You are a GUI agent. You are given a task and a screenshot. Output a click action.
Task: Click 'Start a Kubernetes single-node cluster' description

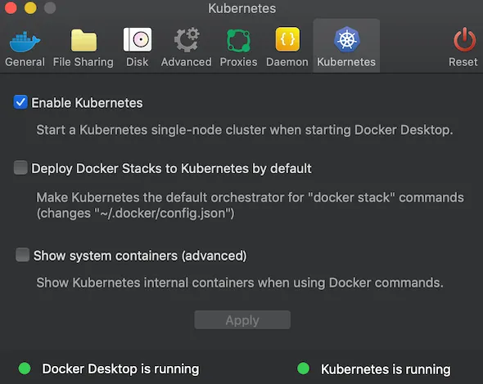[245, 130]
